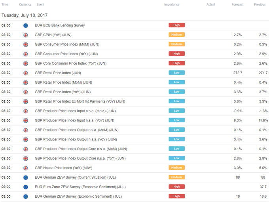Select forecast 3.8% for Retail Price Ex Mort
This screenshot has height=202, width=269.
click(238, 101)
